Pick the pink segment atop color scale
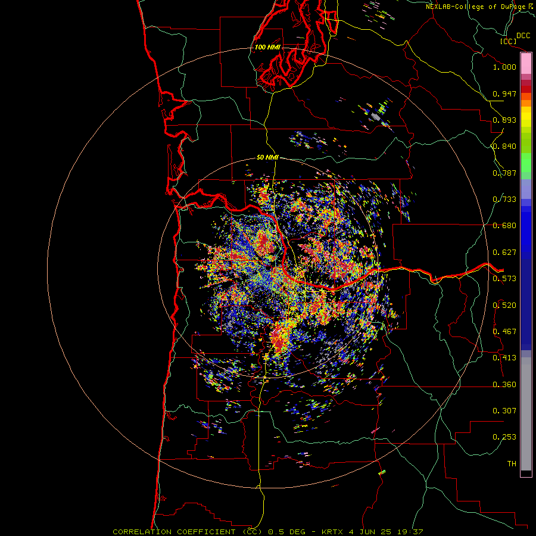The image size is (536, 536). click(526, 64)
